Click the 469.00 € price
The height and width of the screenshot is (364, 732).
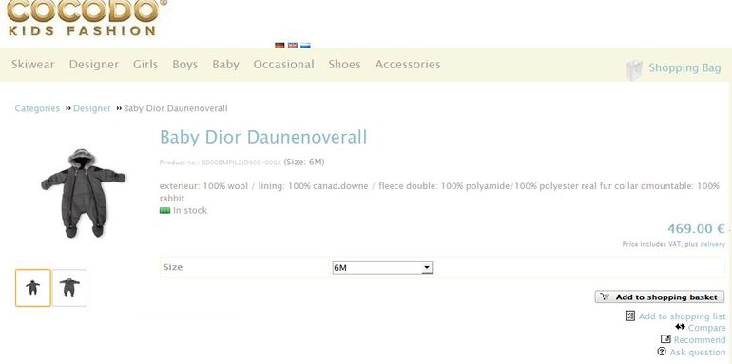click(696, 229)
